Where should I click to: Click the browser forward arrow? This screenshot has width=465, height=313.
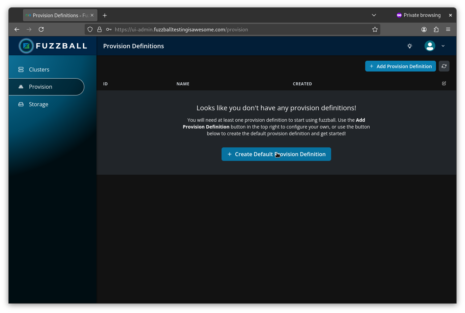coord(29,29)
